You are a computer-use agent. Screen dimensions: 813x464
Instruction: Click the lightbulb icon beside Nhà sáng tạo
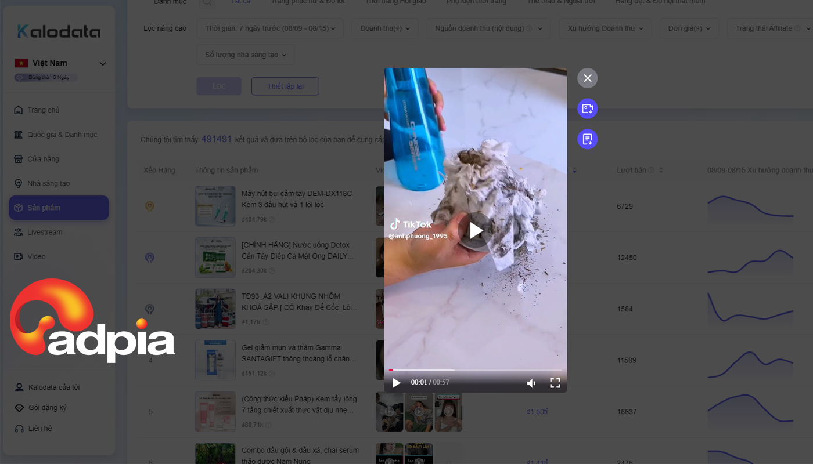pyautogui.click(x=18, y=183)
